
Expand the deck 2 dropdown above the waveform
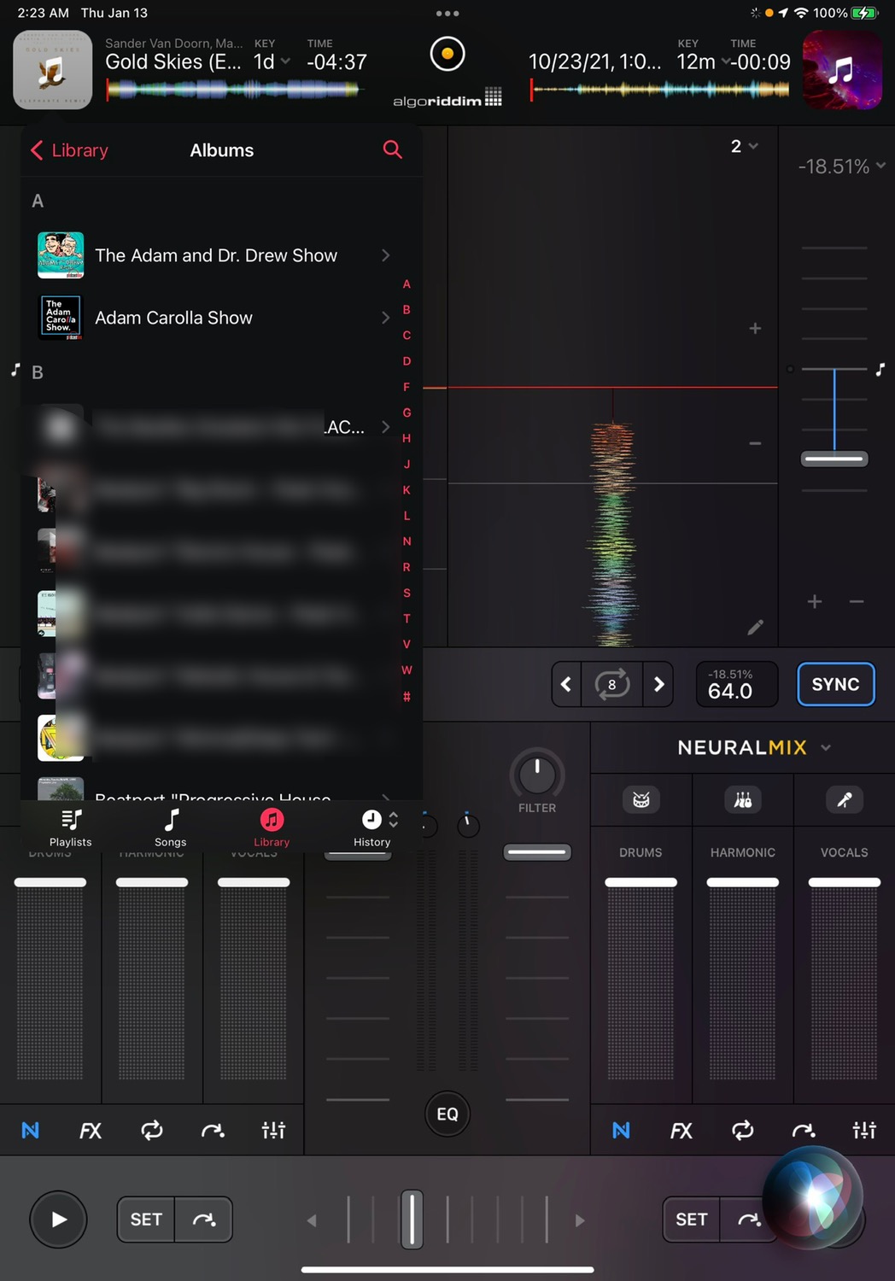click(x=744, y=146)
